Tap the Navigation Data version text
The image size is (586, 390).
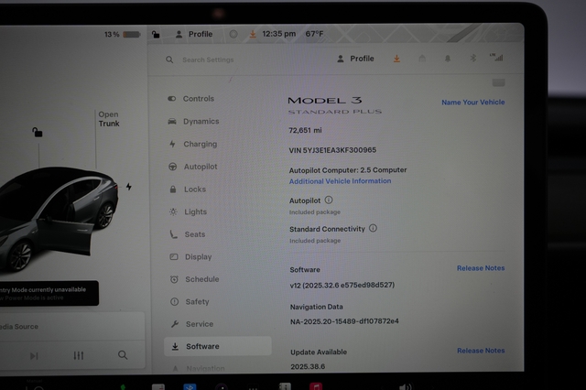coord(344,321)
